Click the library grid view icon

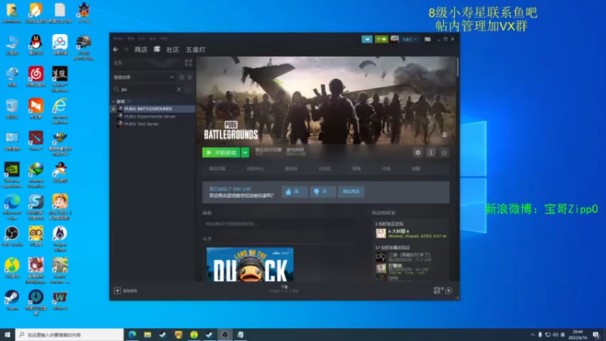point(188,63)
